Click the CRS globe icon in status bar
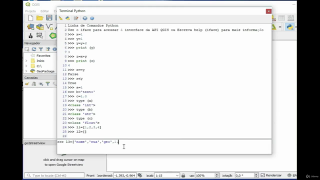 coord(289,175)
